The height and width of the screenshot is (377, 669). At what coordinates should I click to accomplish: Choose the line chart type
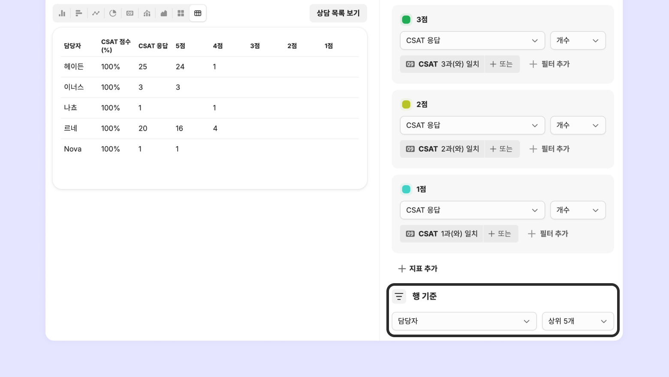96,13
